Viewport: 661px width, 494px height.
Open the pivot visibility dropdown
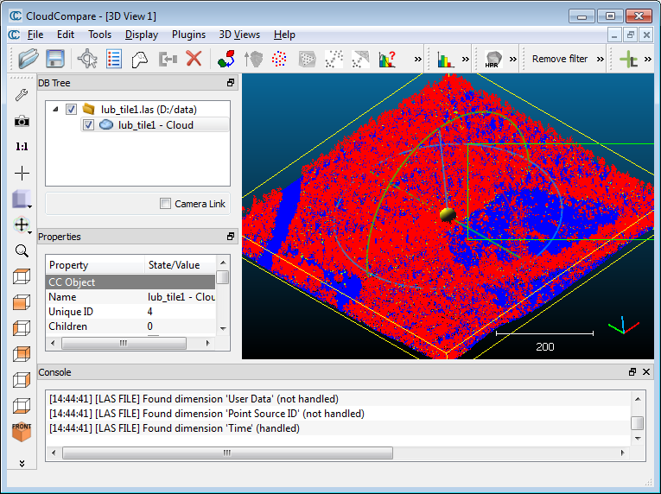(29, 232)
